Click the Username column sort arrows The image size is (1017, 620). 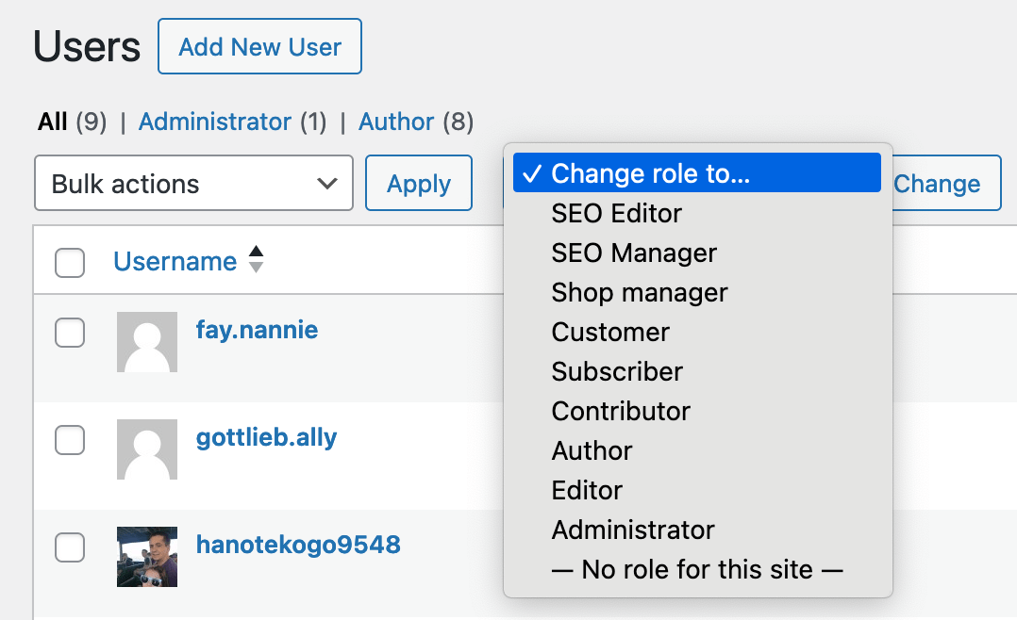pos(257,262)
